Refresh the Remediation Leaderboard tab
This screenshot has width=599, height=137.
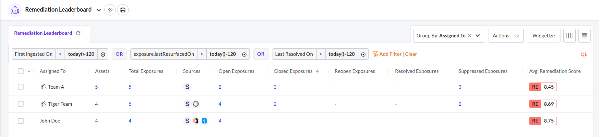[x=78, y=33]
